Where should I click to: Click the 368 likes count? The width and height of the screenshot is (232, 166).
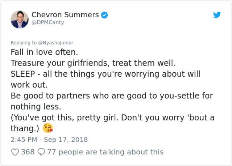tap(28, 152)
